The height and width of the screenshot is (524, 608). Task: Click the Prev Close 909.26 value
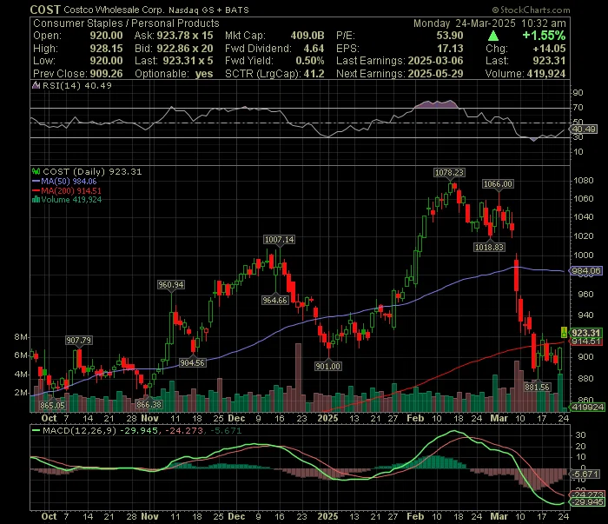click(x=106, y=74)
